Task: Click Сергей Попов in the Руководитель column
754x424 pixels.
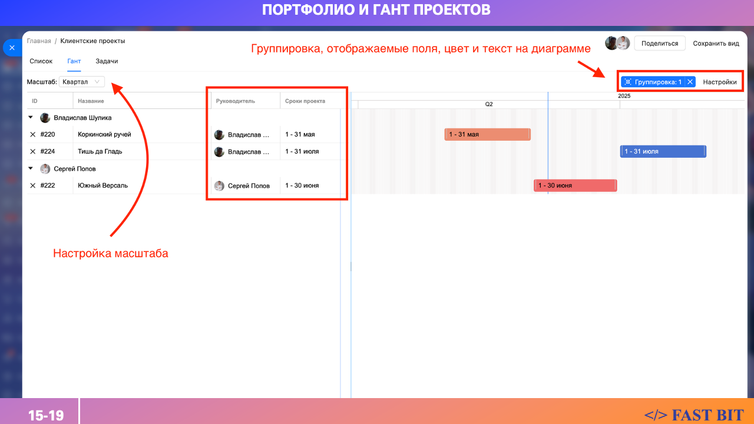Action: [x=249, y=186]
